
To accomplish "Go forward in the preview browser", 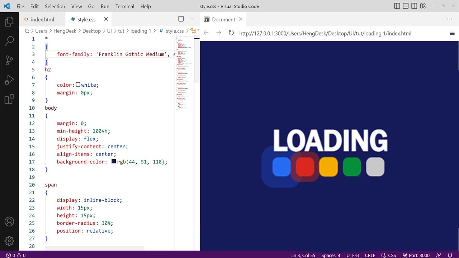I will 219,33.
